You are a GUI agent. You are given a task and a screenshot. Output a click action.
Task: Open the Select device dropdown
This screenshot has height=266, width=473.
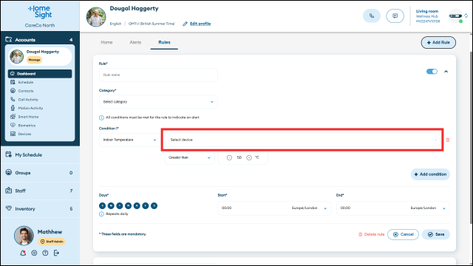pos(302,140)
